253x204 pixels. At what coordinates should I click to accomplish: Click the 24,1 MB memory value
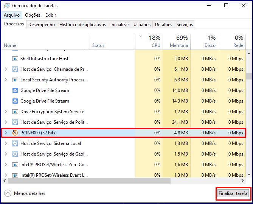pos(180,122)
